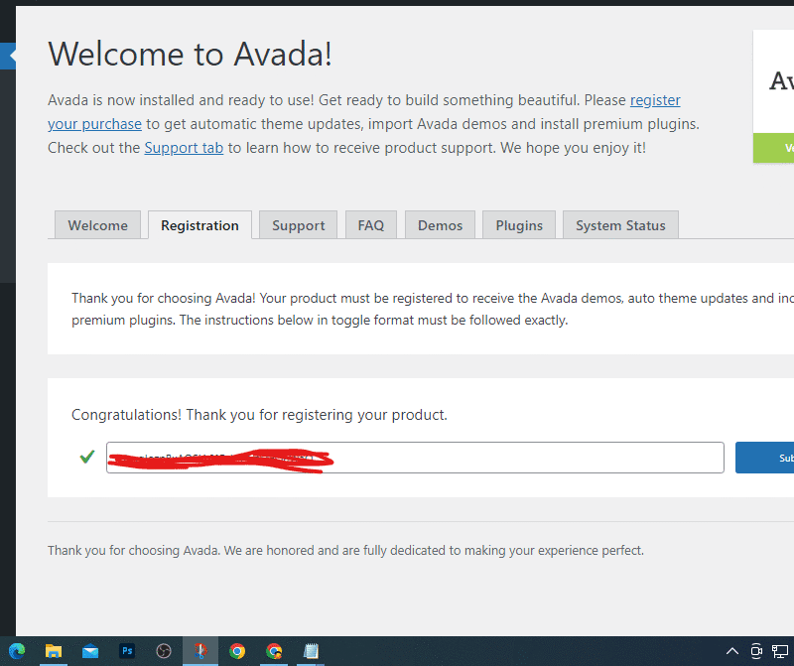Open OBS Studio from the taskbar

pos(164,651)
